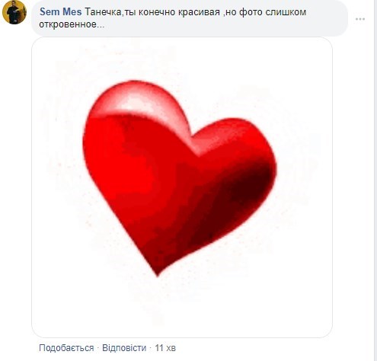
Task: Open the Sem Mes profile name link
Action: pos(61,11)
